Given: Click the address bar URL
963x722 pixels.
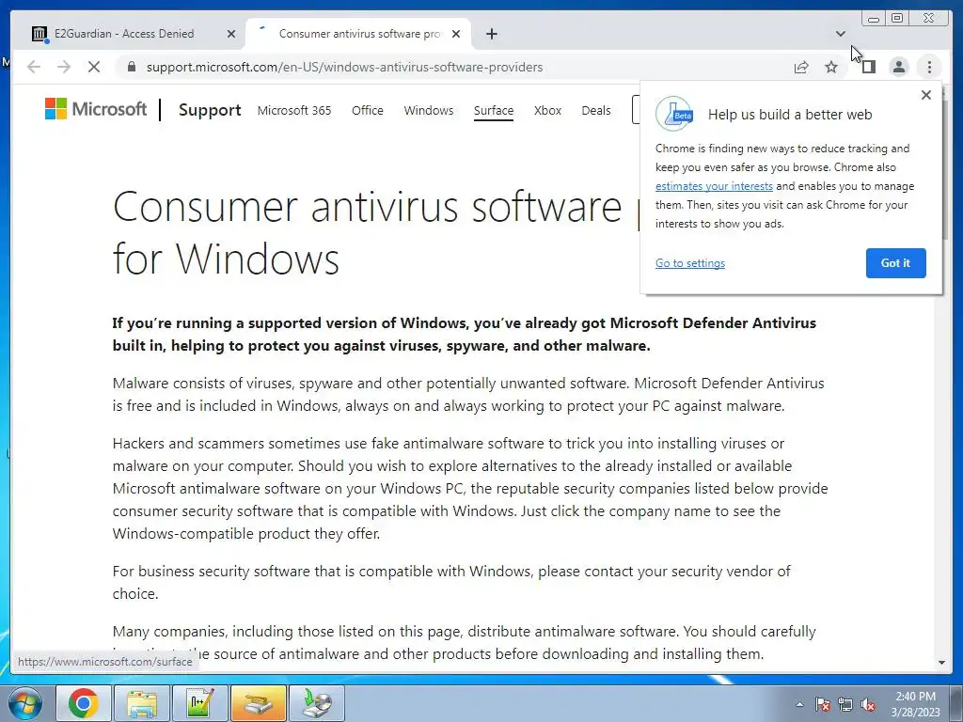Looking at the screenshot, I should pyautogui.click(x=344, y=67).
